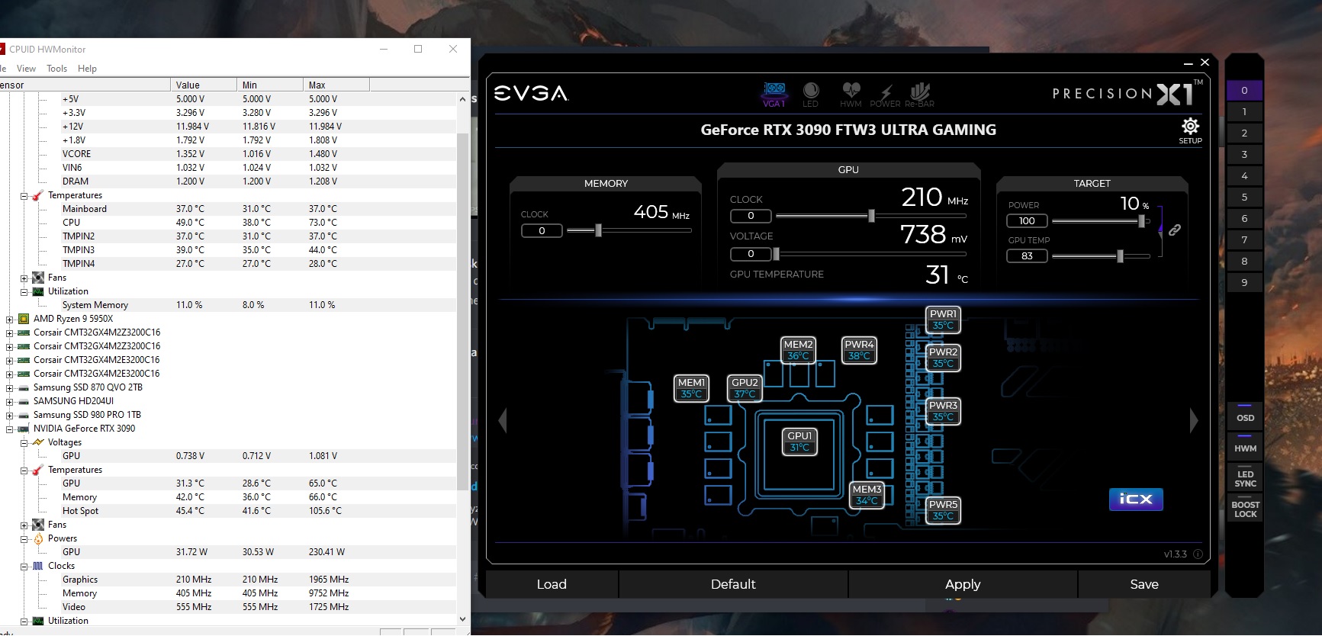Viewport: 1322px width, 636px height.
Task: Toggle LED SYNC
Action: [1245, 477]
